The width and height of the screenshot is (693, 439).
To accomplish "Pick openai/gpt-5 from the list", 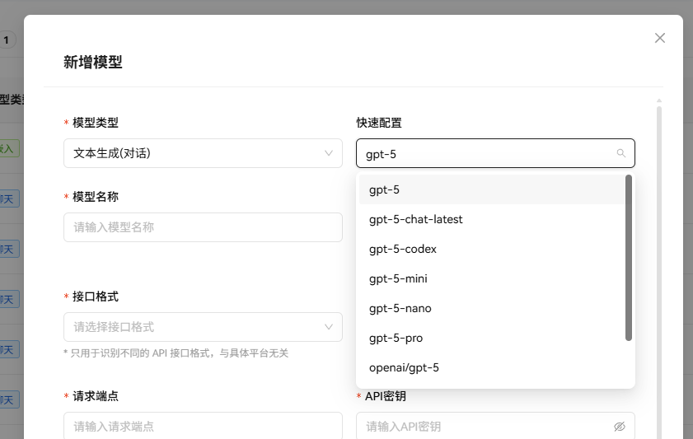I will pyautogui.click(x=404, y=367).
